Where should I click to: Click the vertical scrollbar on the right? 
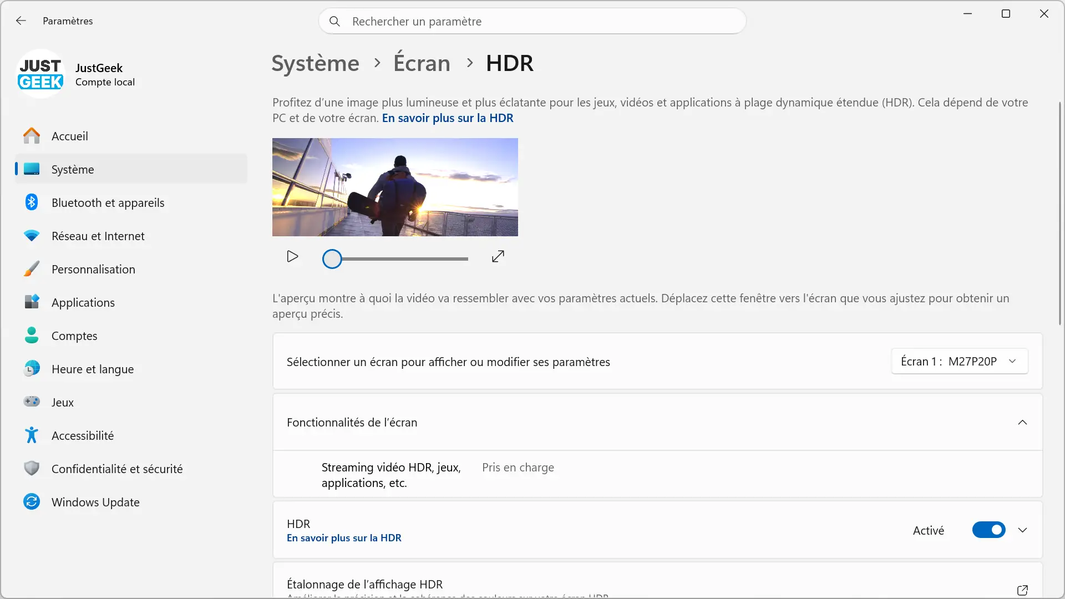point(1060,214)
